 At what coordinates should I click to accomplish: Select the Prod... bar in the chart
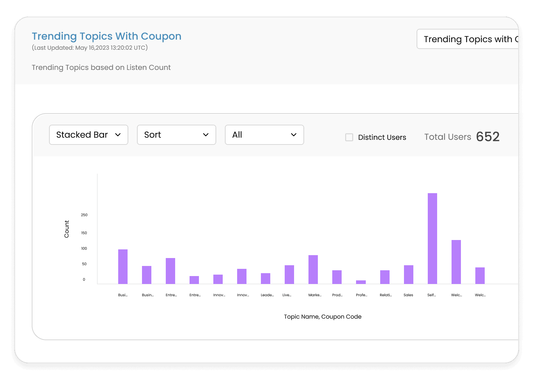337,277
